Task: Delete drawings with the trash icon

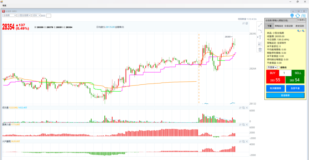Action: tap(260, 50)
